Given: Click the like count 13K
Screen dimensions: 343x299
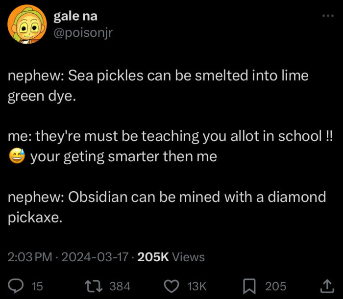Looking at the screenshot, I should coord(198,286).
